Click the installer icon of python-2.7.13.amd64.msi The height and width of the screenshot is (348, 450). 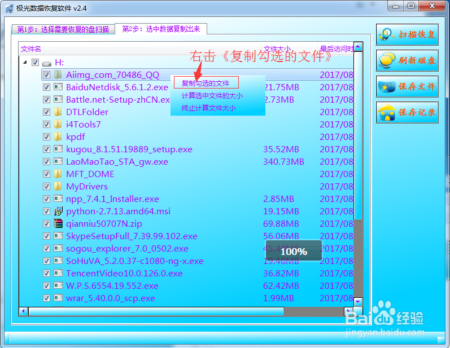point(58,211)
